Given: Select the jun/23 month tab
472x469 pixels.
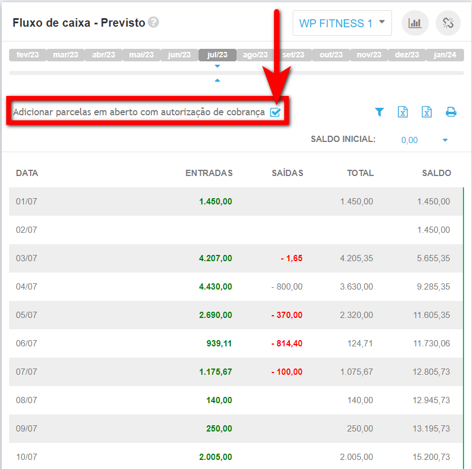Looking at the screenshot, I should pos(179,55).
